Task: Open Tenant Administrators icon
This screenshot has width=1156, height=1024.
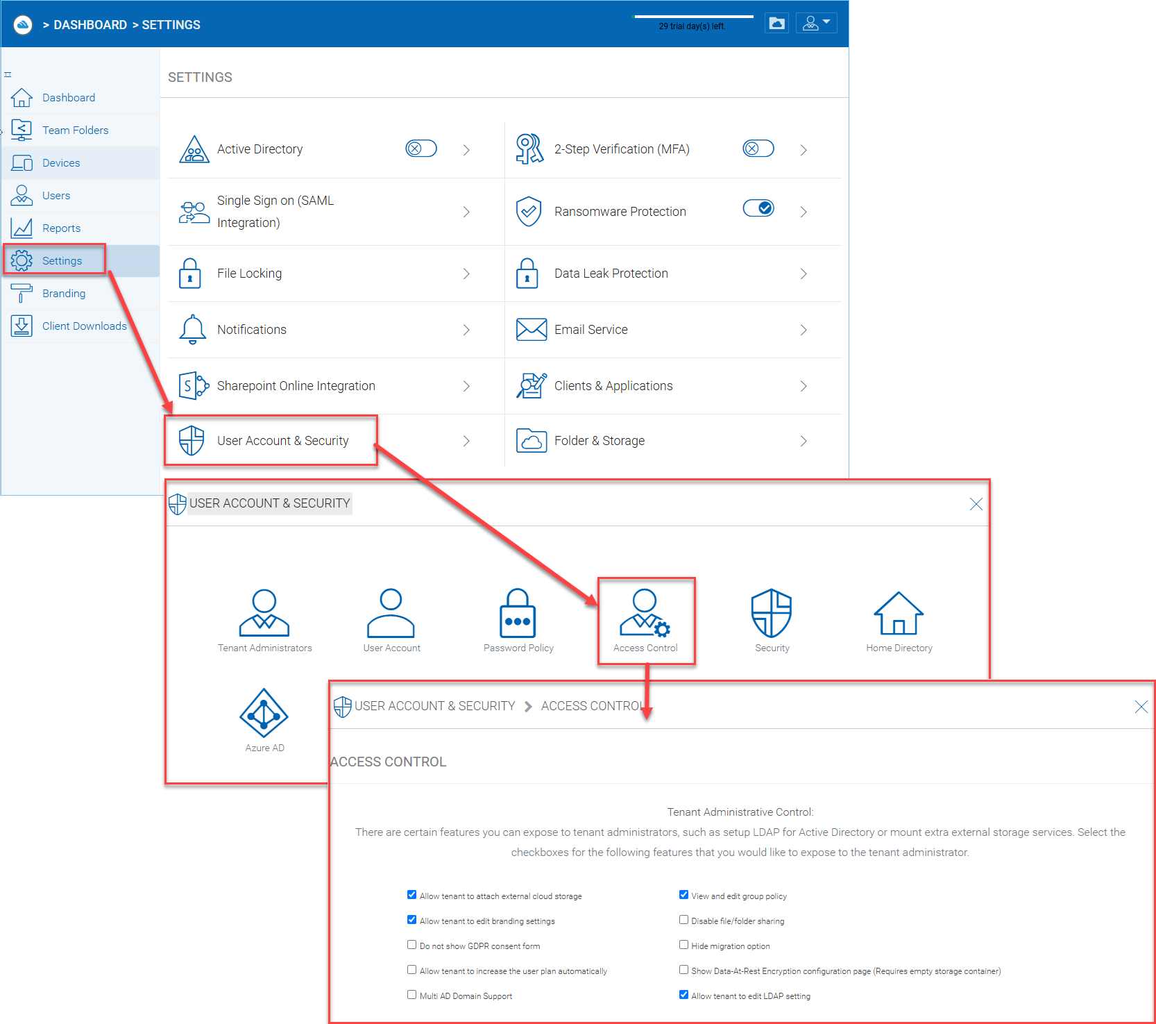Action: click(x=264, y=613)
